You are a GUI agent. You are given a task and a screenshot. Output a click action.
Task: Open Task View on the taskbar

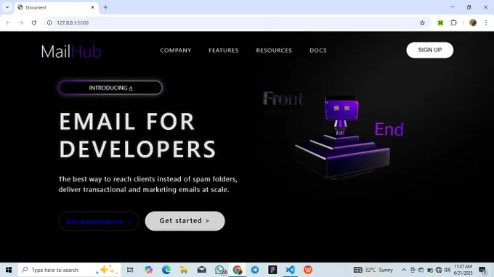(130, 270)
